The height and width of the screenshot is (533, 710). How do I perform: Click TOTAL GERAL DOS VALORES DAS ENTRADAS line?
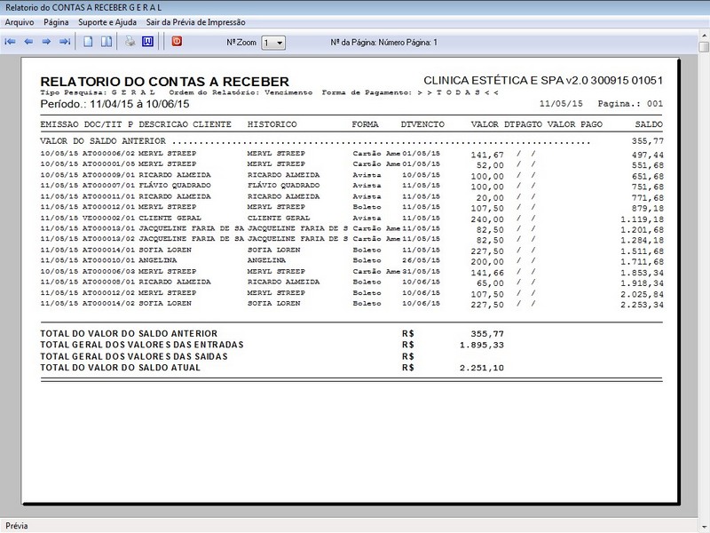tap(272, 345)
